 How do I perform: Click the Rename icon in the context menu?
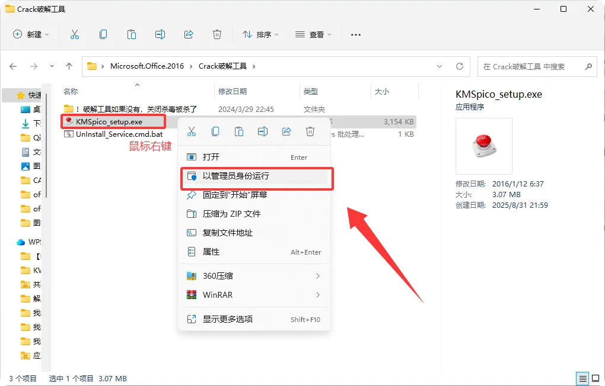click(263, 132)
